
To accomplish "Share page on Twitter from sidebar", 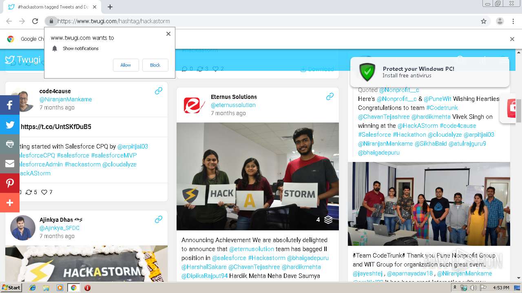I will 10,125.
